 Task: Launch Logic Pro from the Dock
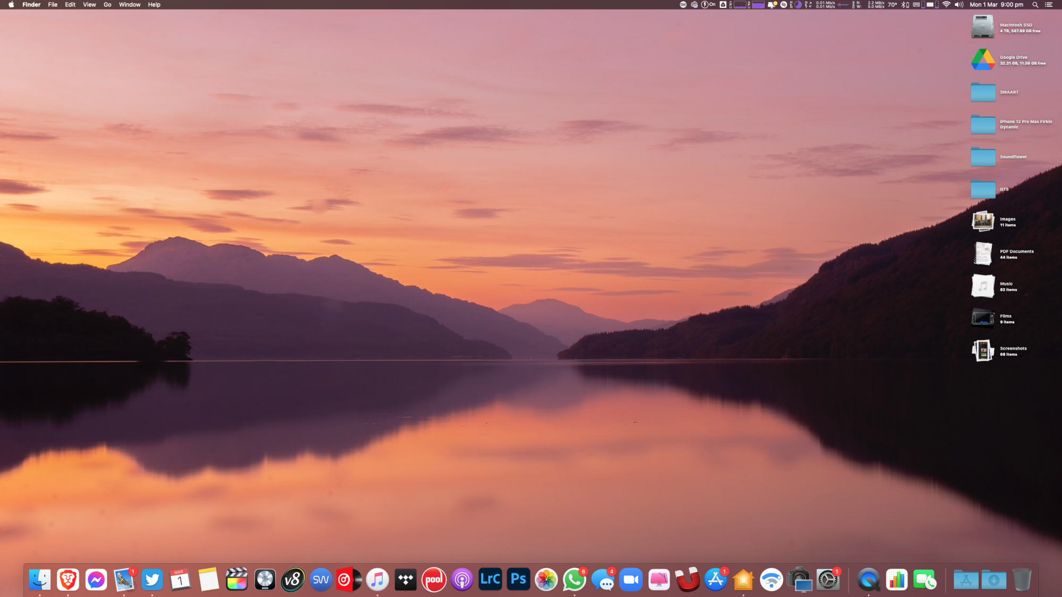265,579
